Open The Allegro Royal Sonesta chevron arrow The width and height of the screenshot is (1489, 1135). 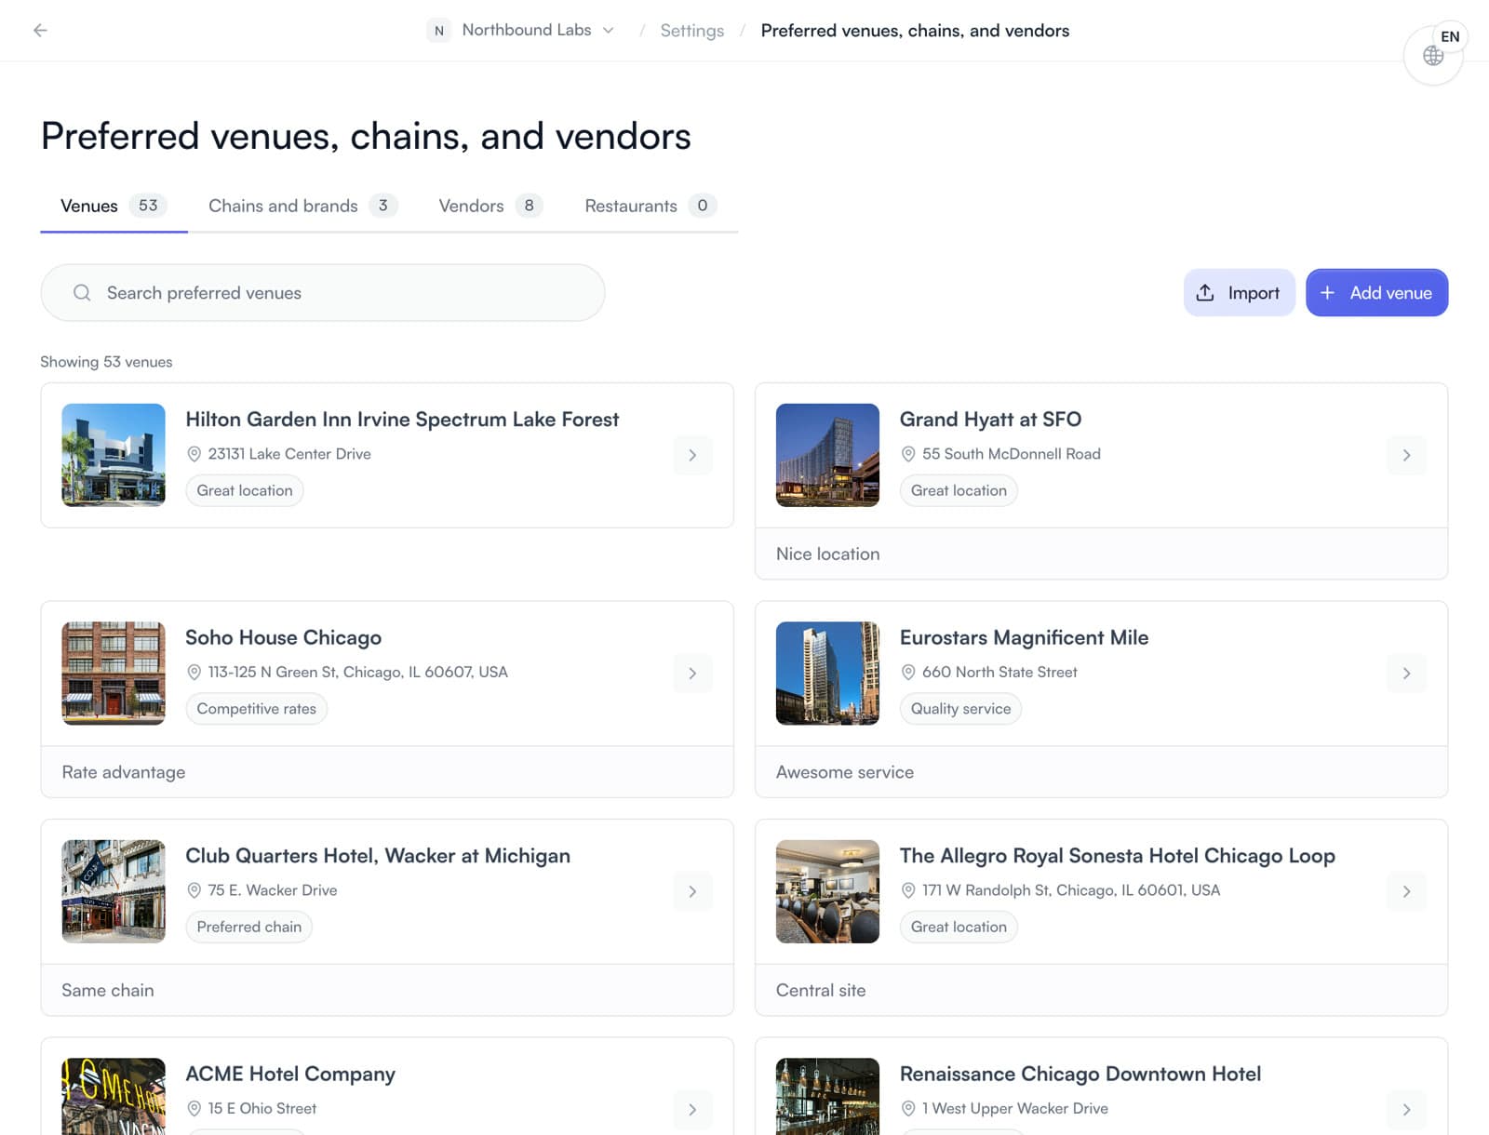pos(1406,891)
